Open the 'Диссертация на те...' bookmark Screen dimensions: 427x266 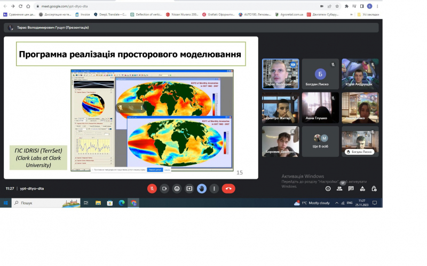55,14
